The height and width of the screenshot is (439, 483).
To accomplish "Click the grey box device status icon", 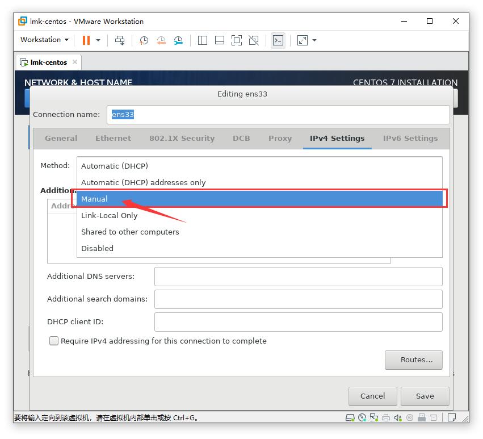I will tap(434, 418).
